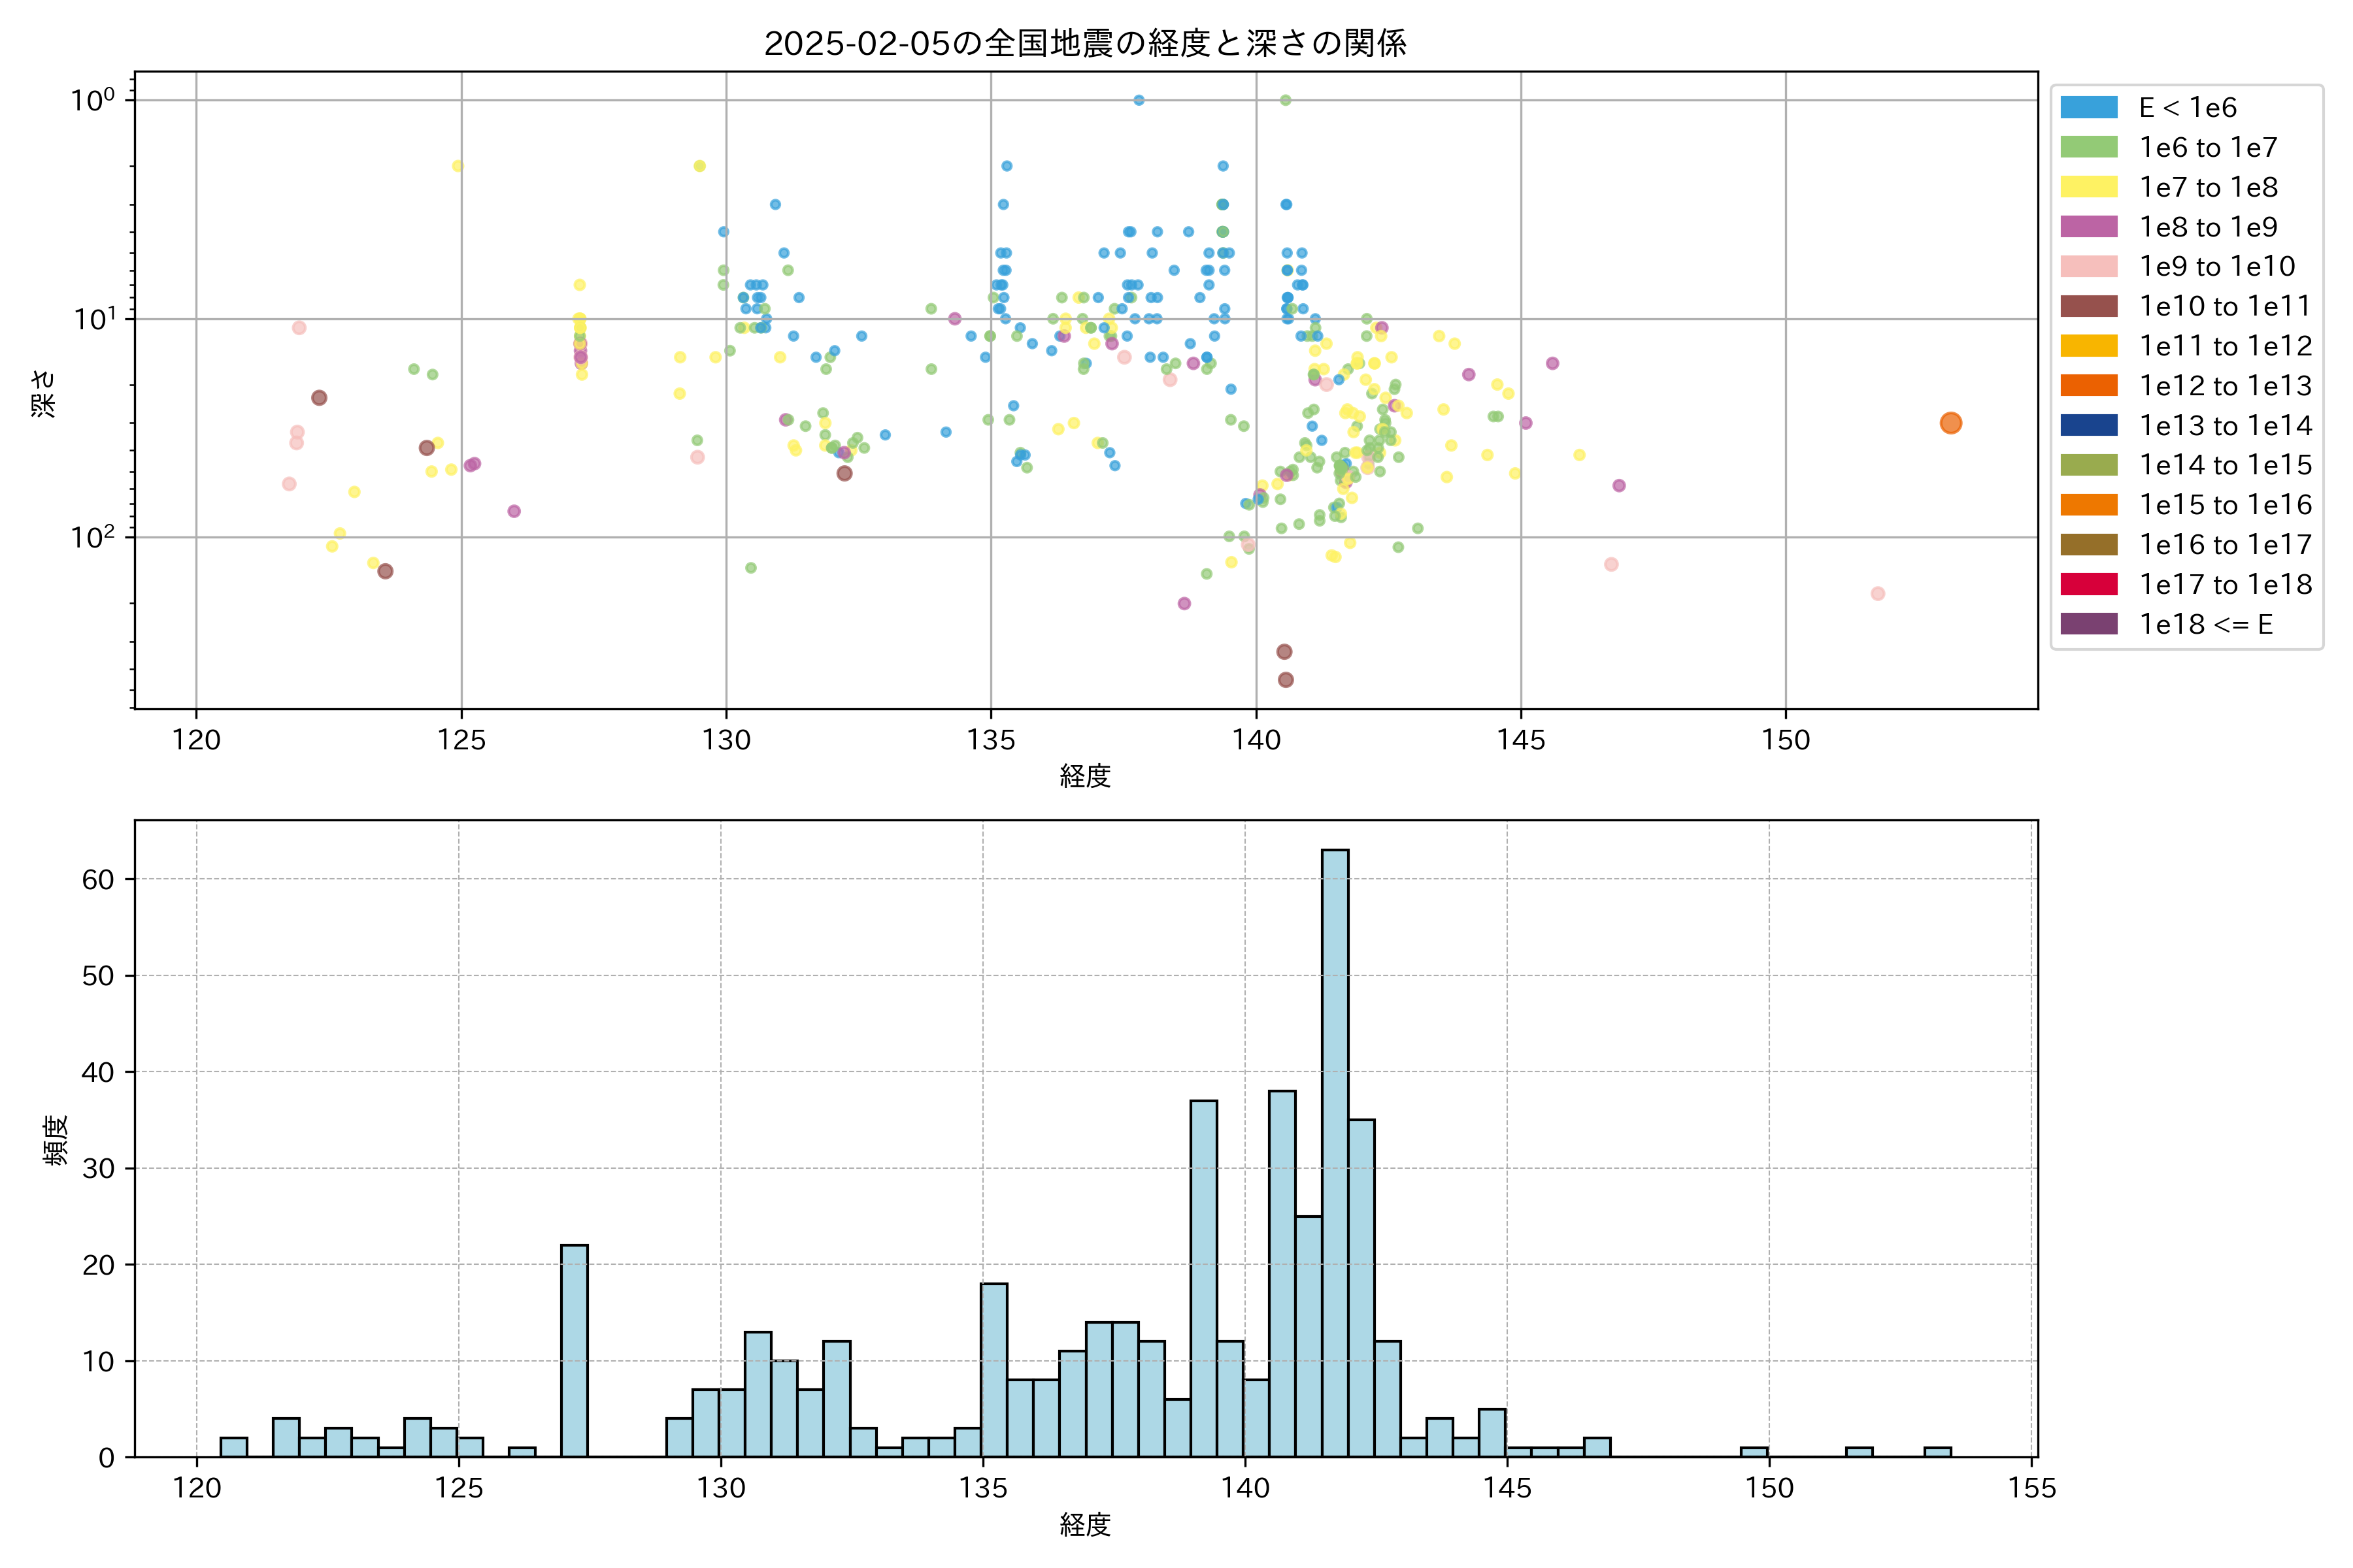
Task: Click the lowest brown scatter point near longitude 140.5
Action: tap(1286, 680)
